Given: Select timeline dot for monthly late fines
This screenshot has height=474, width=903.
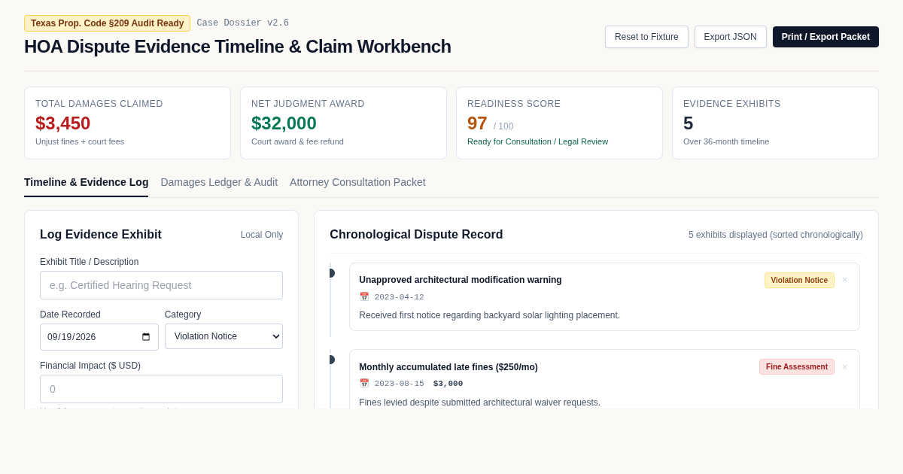Looking at the screenshot, I should [330, 360].
